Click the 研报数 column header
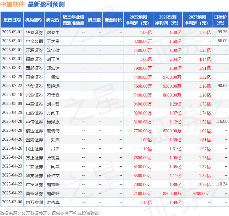 94,20
